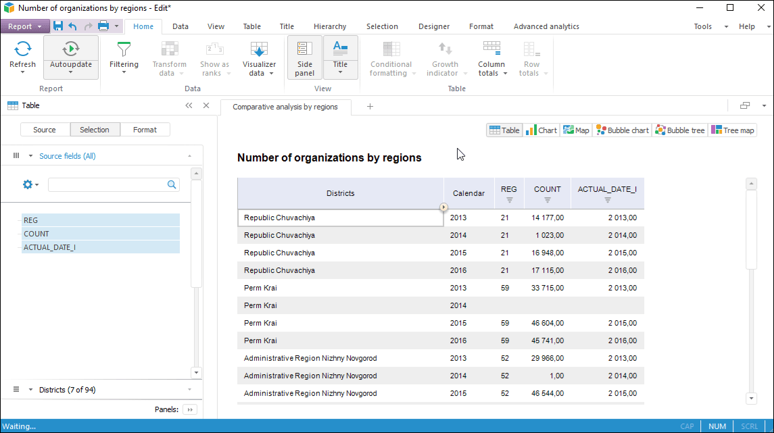
Task: Switch to Chart visualization view
Action: click(x=541, y=130)
